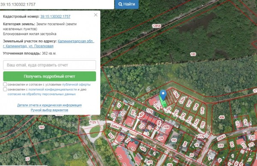257x166 pixels.
Task: Select parcel labeled 12858 on map
Action: pyautogui.click(x=156, y=26)
